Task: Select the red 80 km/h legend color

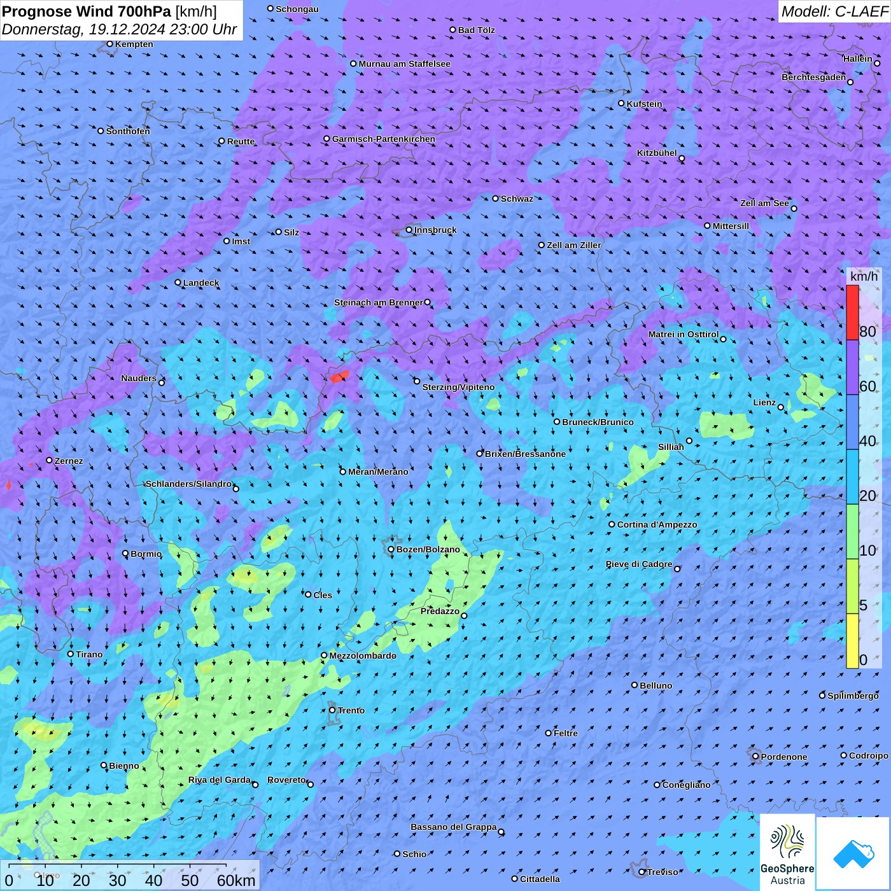Action: (x=852, y=312)
